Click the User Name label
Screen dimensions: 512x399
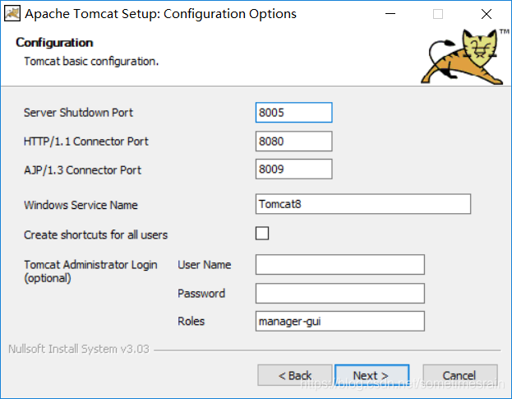205,264
